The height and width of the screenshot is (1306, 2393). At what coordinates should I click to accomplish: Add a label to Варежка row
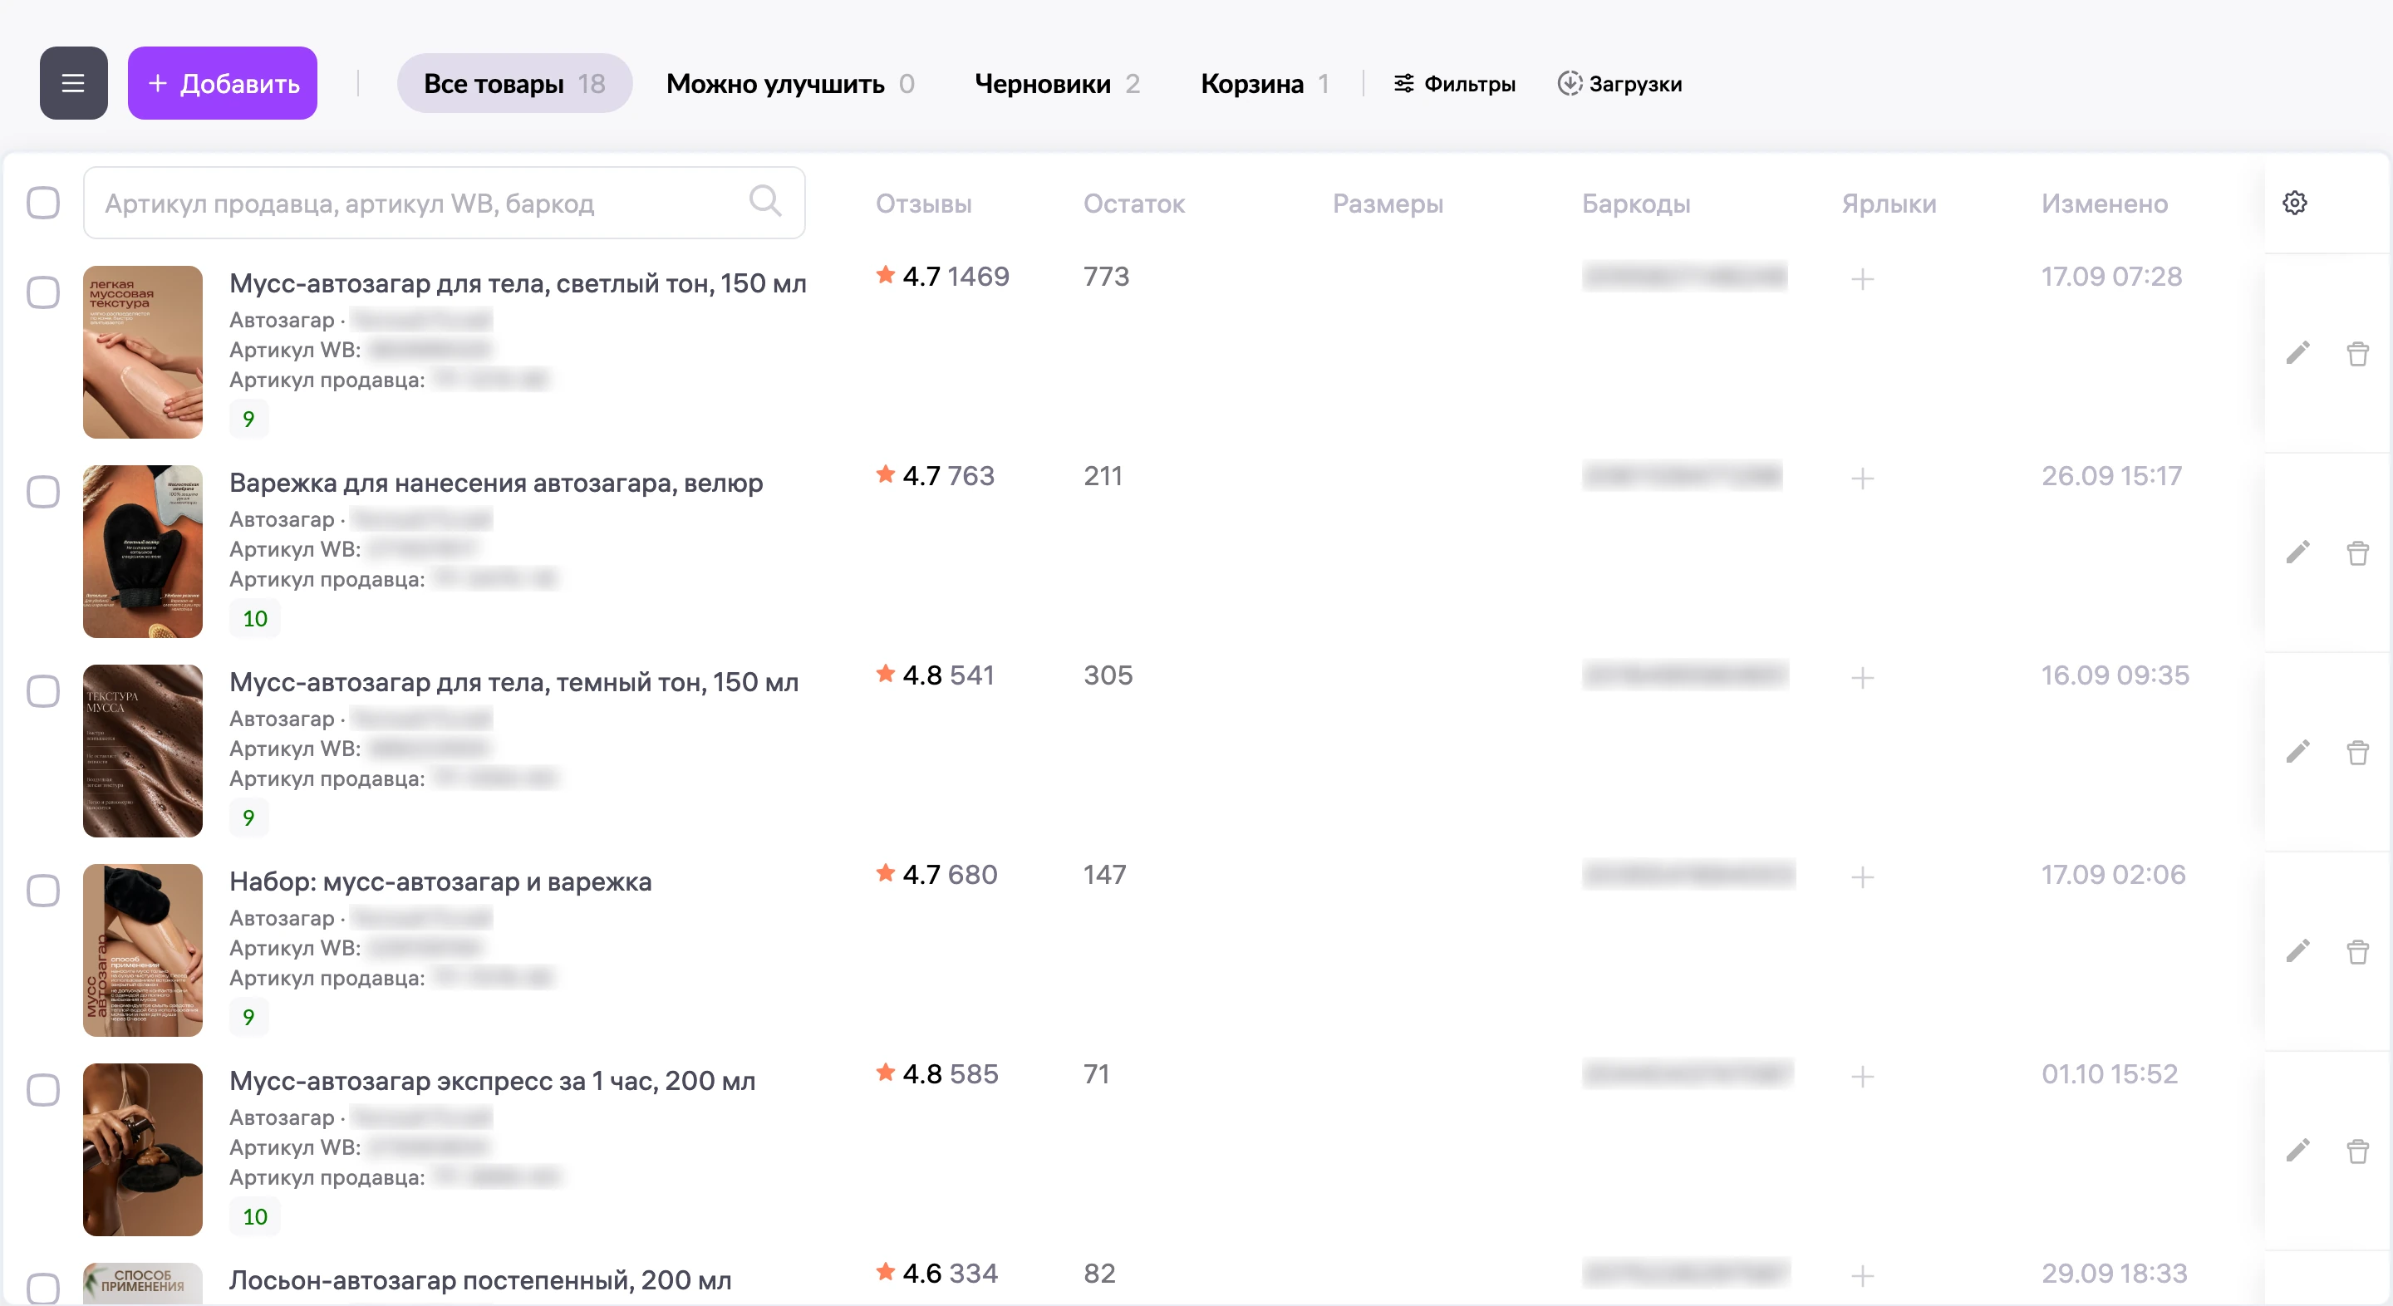[x=1863, y=479]
